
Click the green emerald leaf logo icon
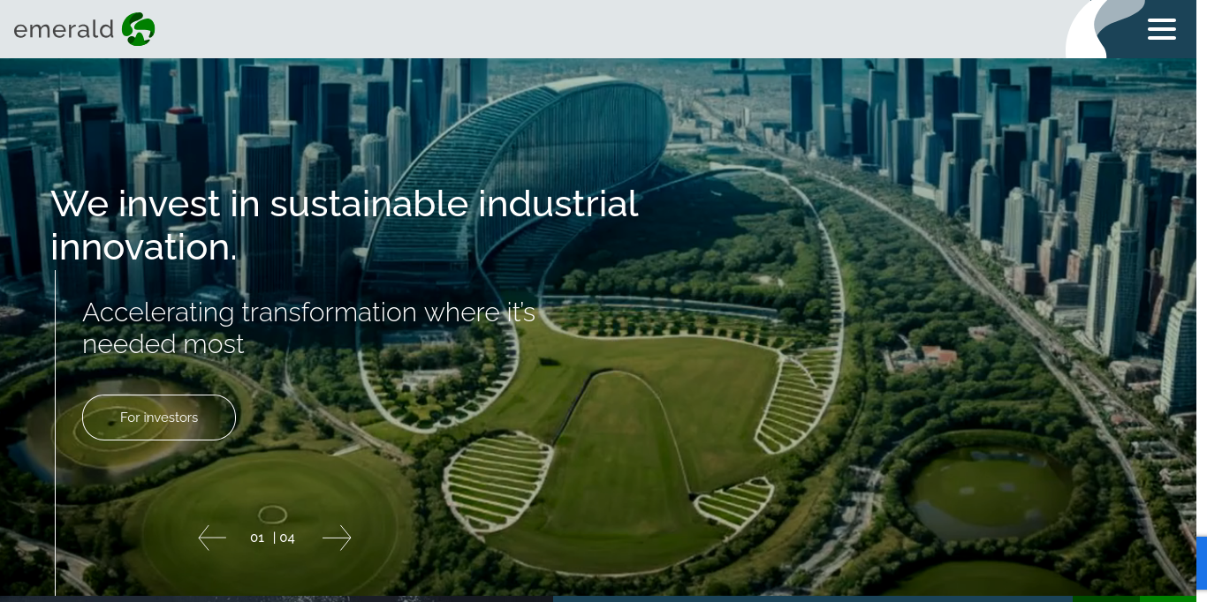pyautogui.click(x=139, y=29)
